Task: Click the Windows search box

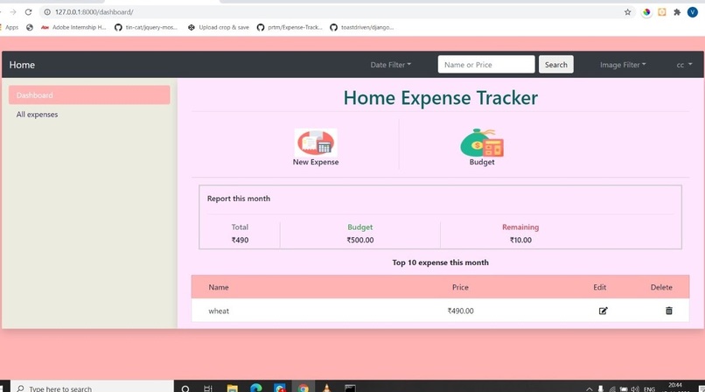Action: click(92, 388)
